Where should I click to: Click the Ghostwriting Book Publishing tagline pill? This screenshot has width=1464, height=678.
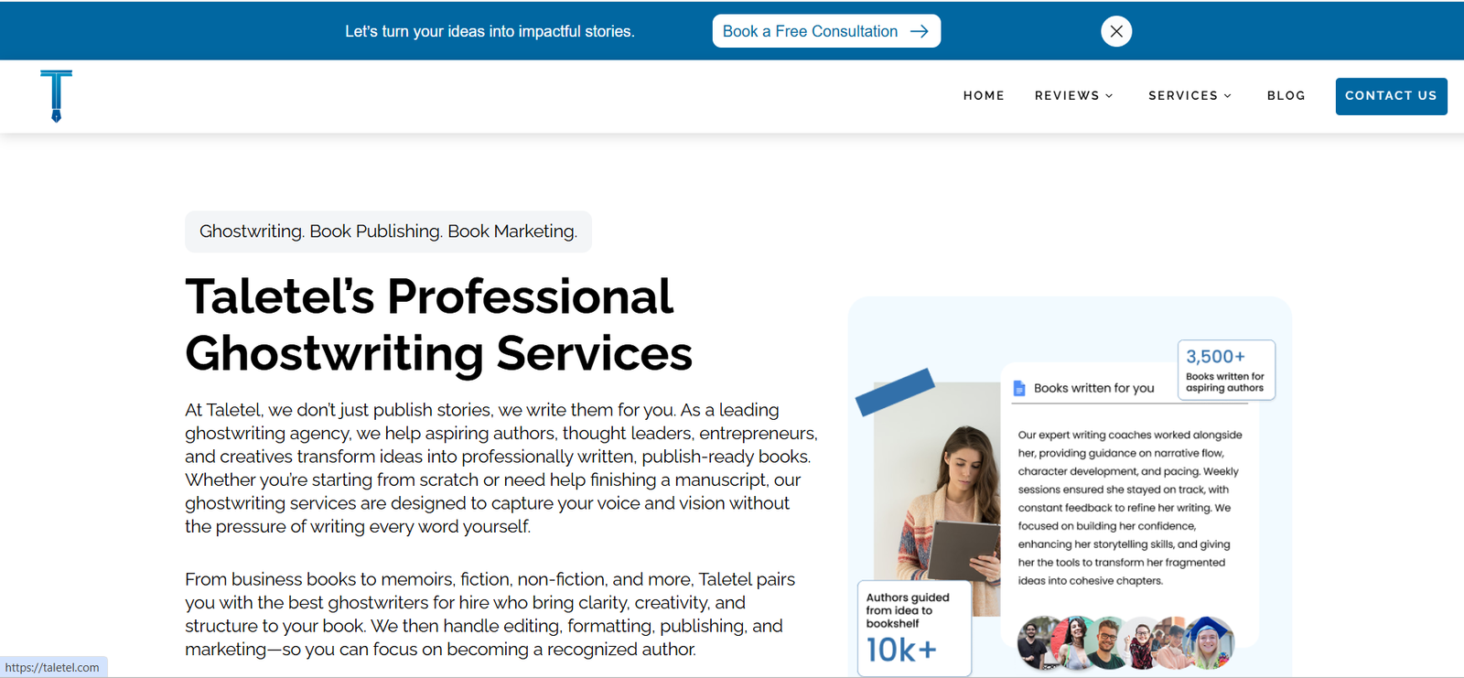tap(388, 231)
